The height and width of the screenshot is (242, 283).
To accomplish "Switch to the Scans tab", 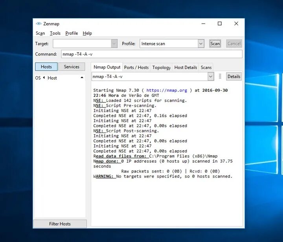I will coord(206,67).
